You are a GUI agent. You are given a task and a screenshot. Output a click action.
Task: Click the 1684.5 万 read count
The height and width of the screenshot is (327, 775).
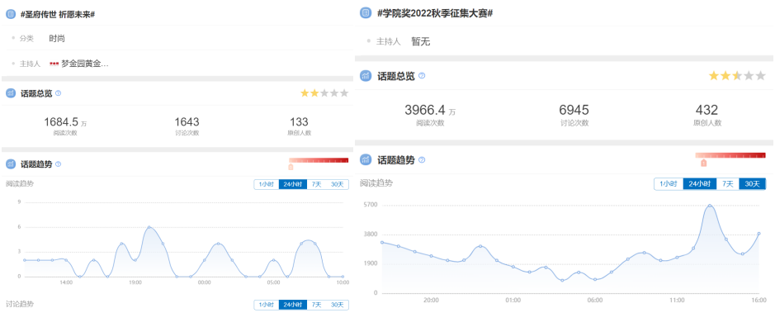pyautogui.click(x=65, y=122)
